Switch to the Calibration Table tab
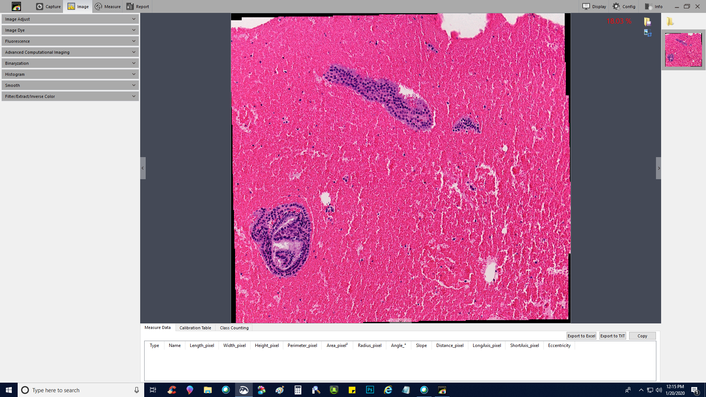Image resolution: width=706 pixels, height=397 pixels. pos(195,328)
